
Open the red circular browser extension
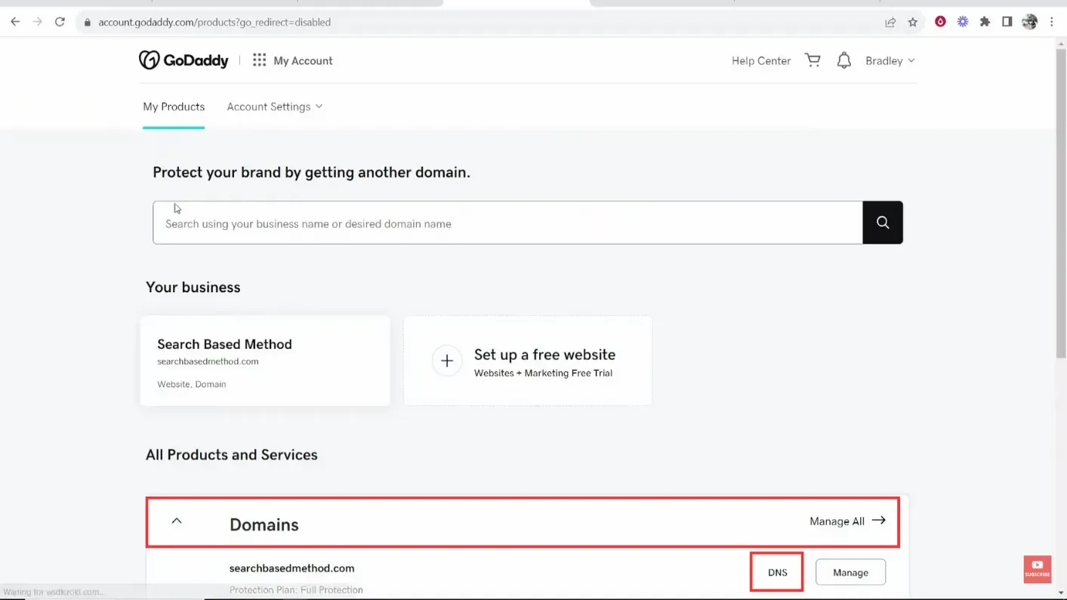click(x=940, y=22)
